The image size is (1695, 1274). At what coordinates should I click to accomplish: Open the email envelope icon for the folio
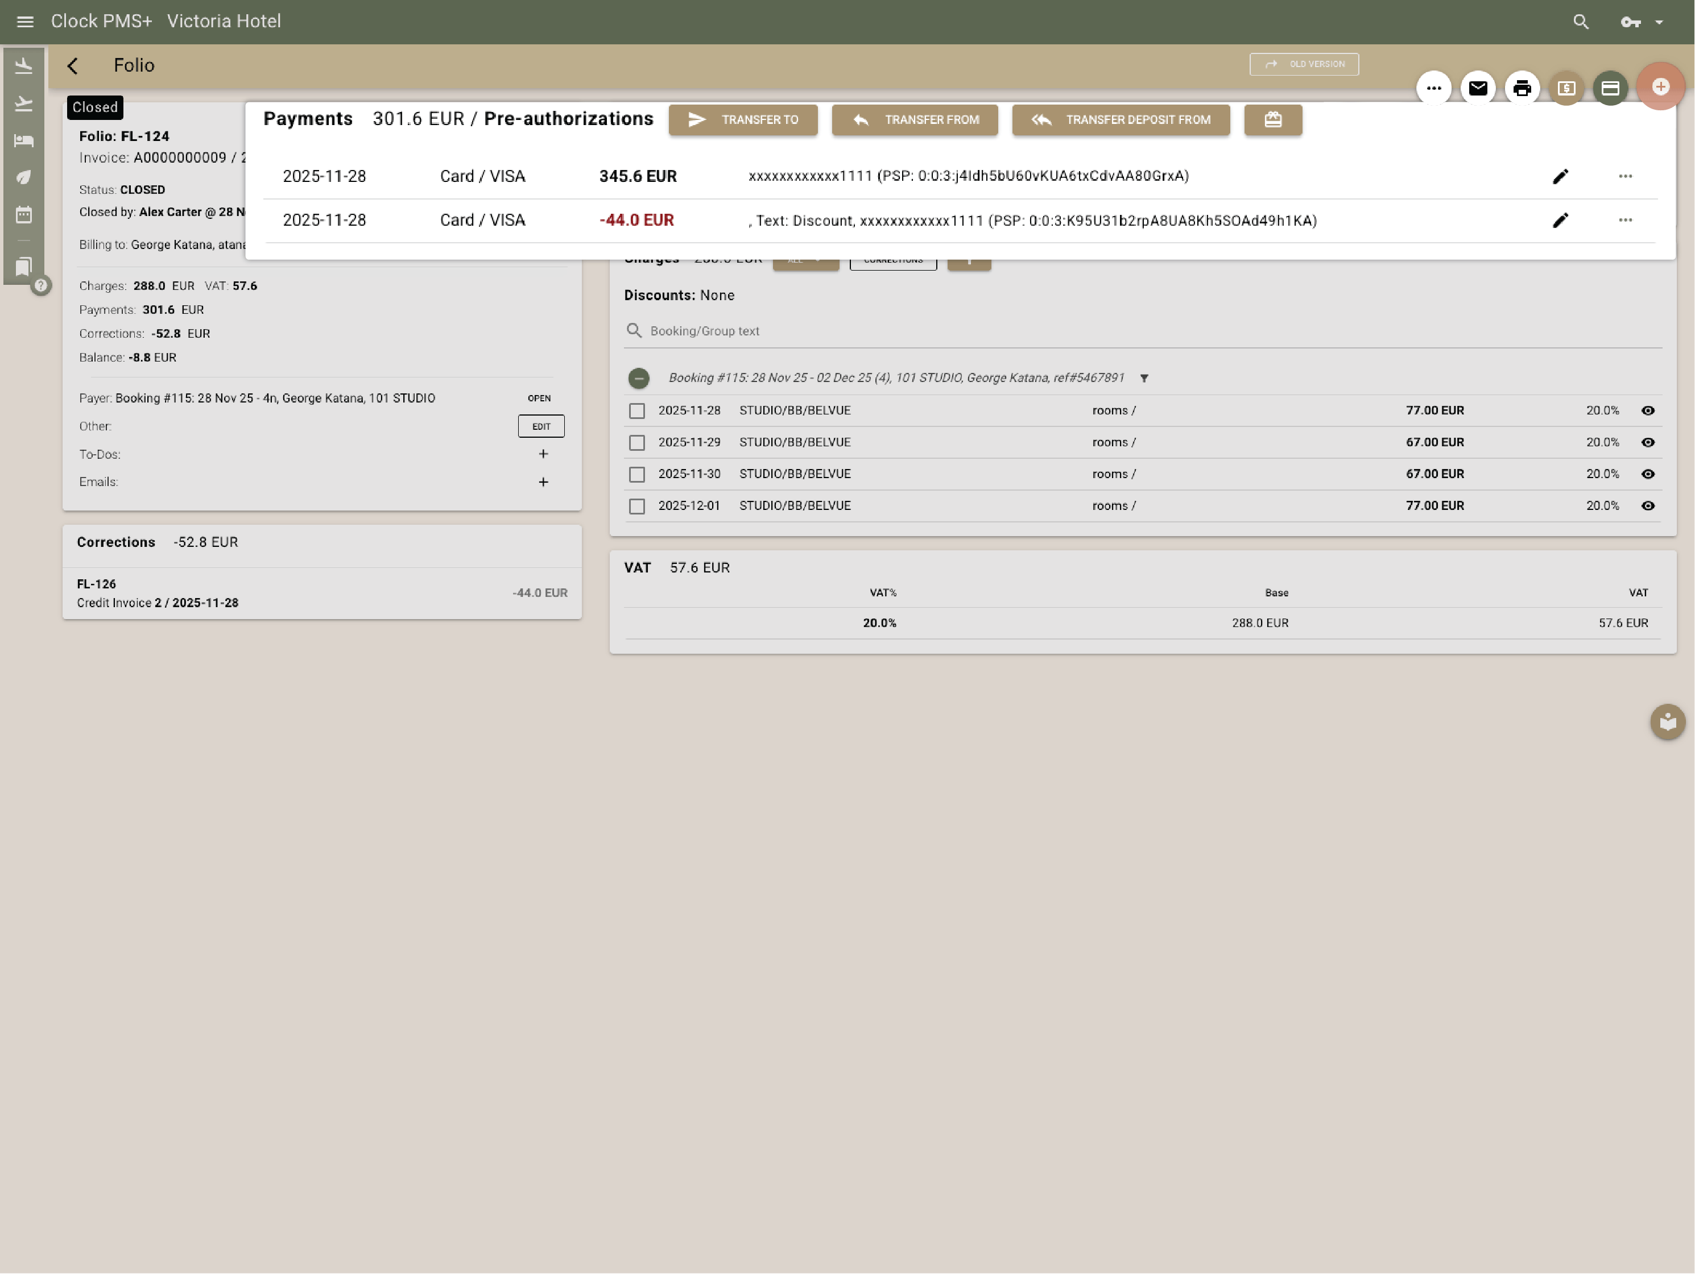point(1478,88)
